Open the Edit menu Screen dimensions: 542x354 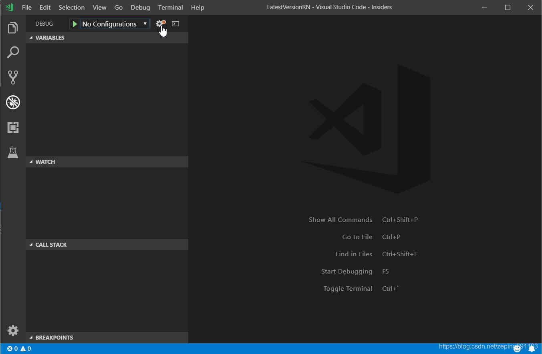click(x=45, y=7)
